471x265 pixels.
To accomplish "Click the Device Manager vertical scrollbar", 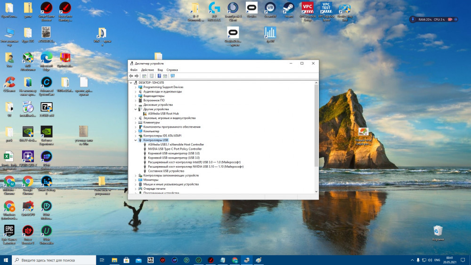I will click(x=316, y=127).
